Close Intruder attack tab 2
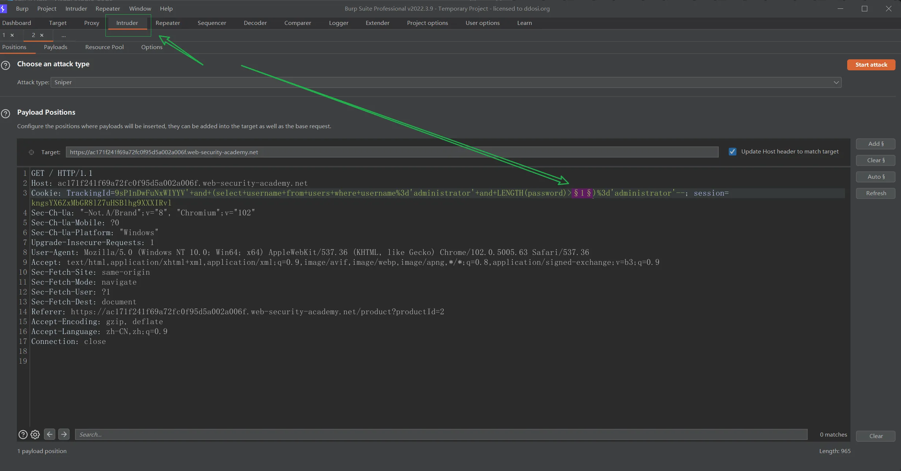The height and width of the screenshot is (471, 901). pos(42,35)
